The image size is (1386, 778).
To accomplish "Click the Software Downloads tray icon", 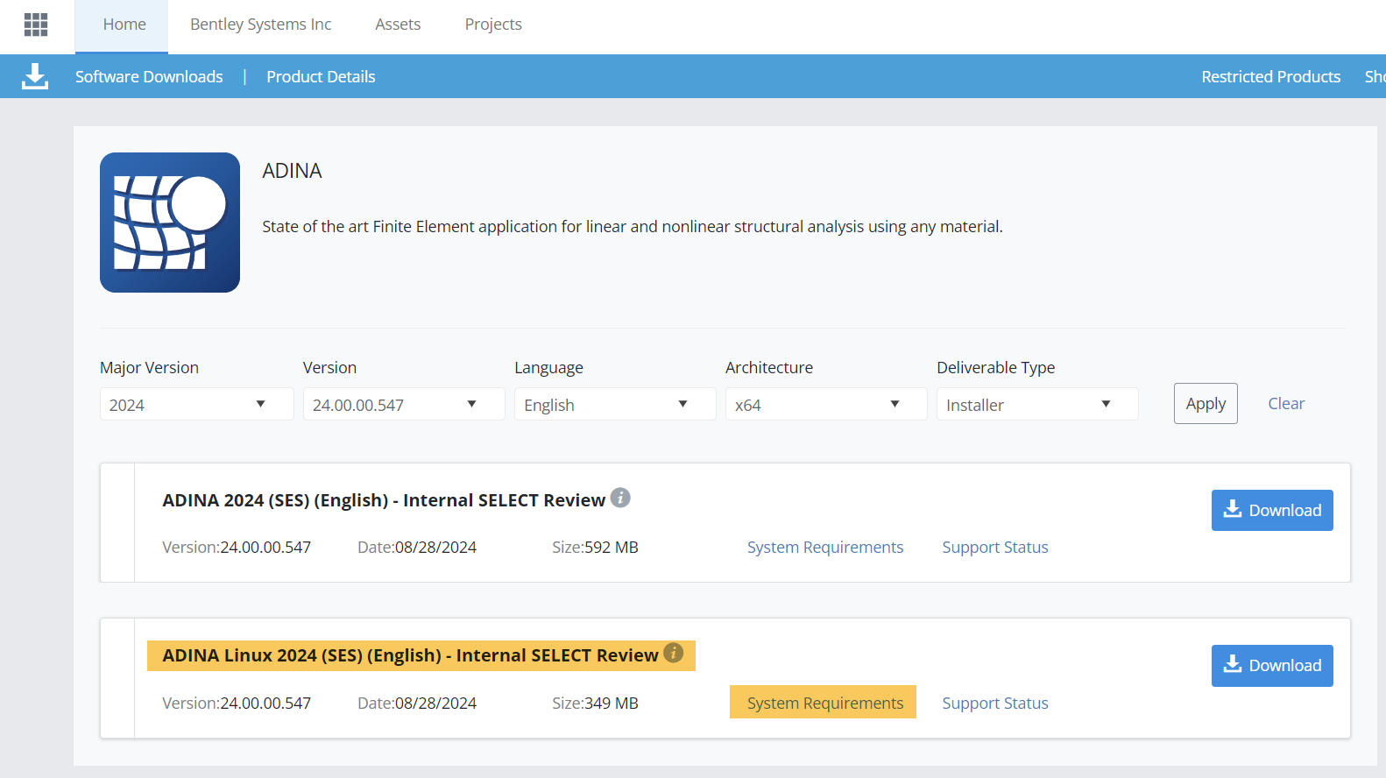I will pyautogui.click(x=35, y=76).
